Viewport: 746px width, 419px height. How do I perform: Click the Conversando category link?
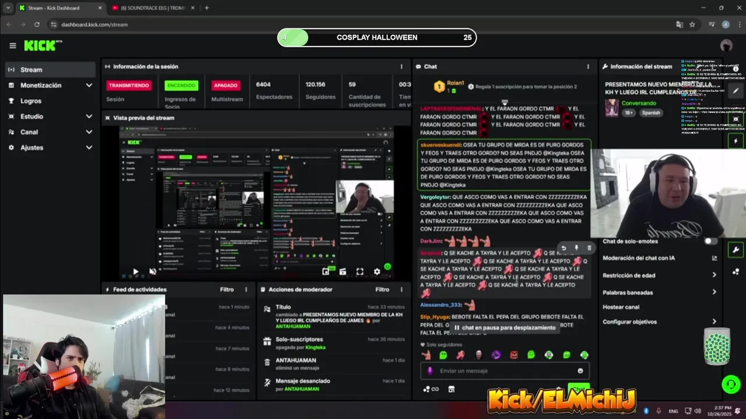click(x=639, y=103)
